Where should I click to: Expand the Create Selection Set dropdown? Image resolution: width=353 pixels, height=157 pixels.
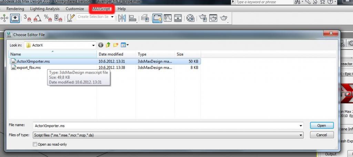tap(112, 17)
